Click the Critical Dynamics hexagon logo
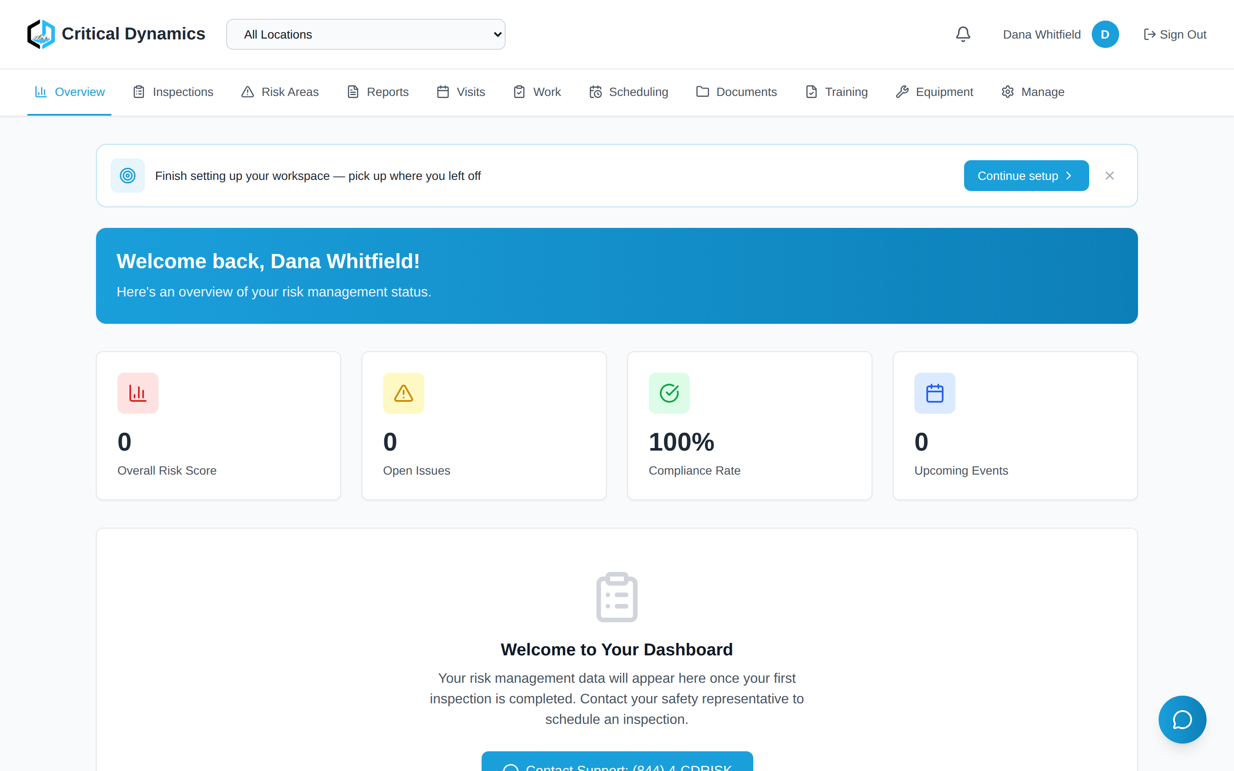 pyautogui.click(x=41, y=34)
